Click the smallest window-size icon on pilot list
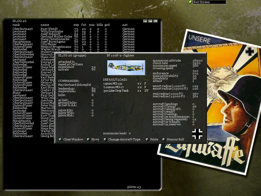 point(145,21)
